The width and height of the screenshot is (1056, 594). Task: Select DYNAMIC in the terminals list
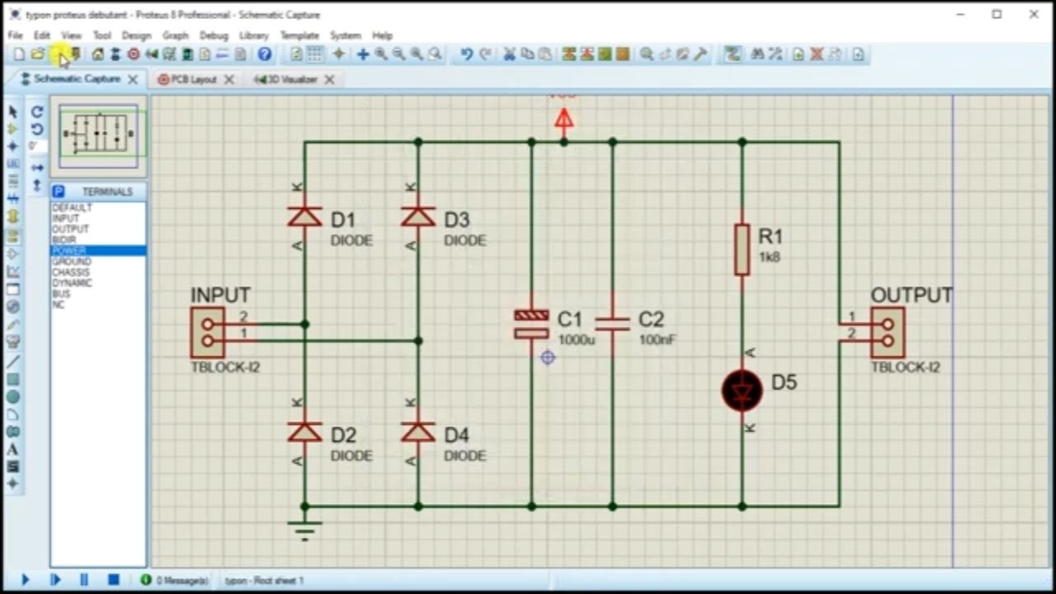pyautogui.click(x=98, y=283)
